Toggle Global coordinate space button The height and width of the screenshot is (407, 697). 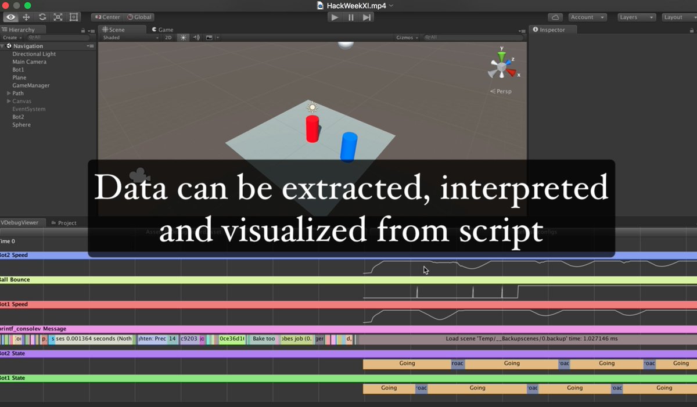[x=139, y=17]
